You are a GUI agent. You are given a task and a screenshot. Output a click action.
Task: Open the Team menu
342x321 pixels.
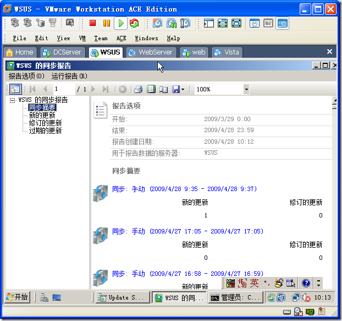pos(101,38)
